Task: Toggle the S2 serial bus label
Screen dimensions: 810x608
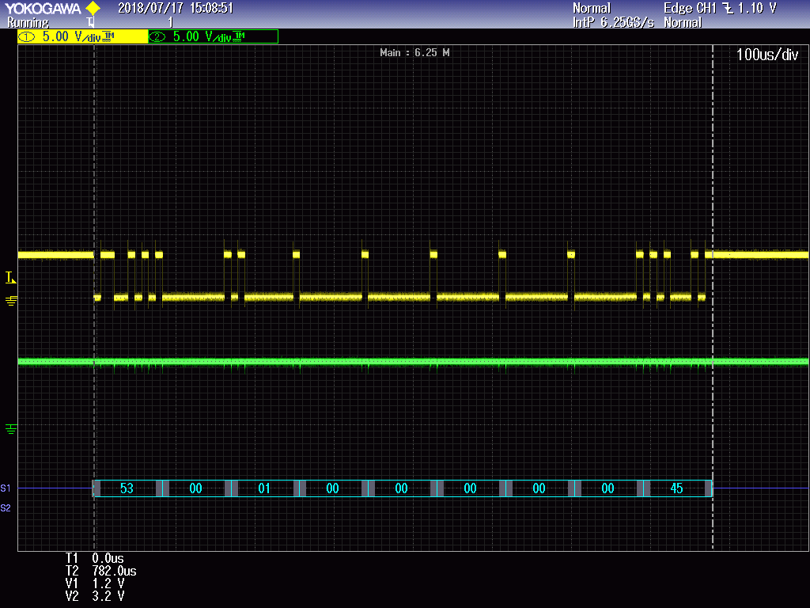Action: (6, 507)
